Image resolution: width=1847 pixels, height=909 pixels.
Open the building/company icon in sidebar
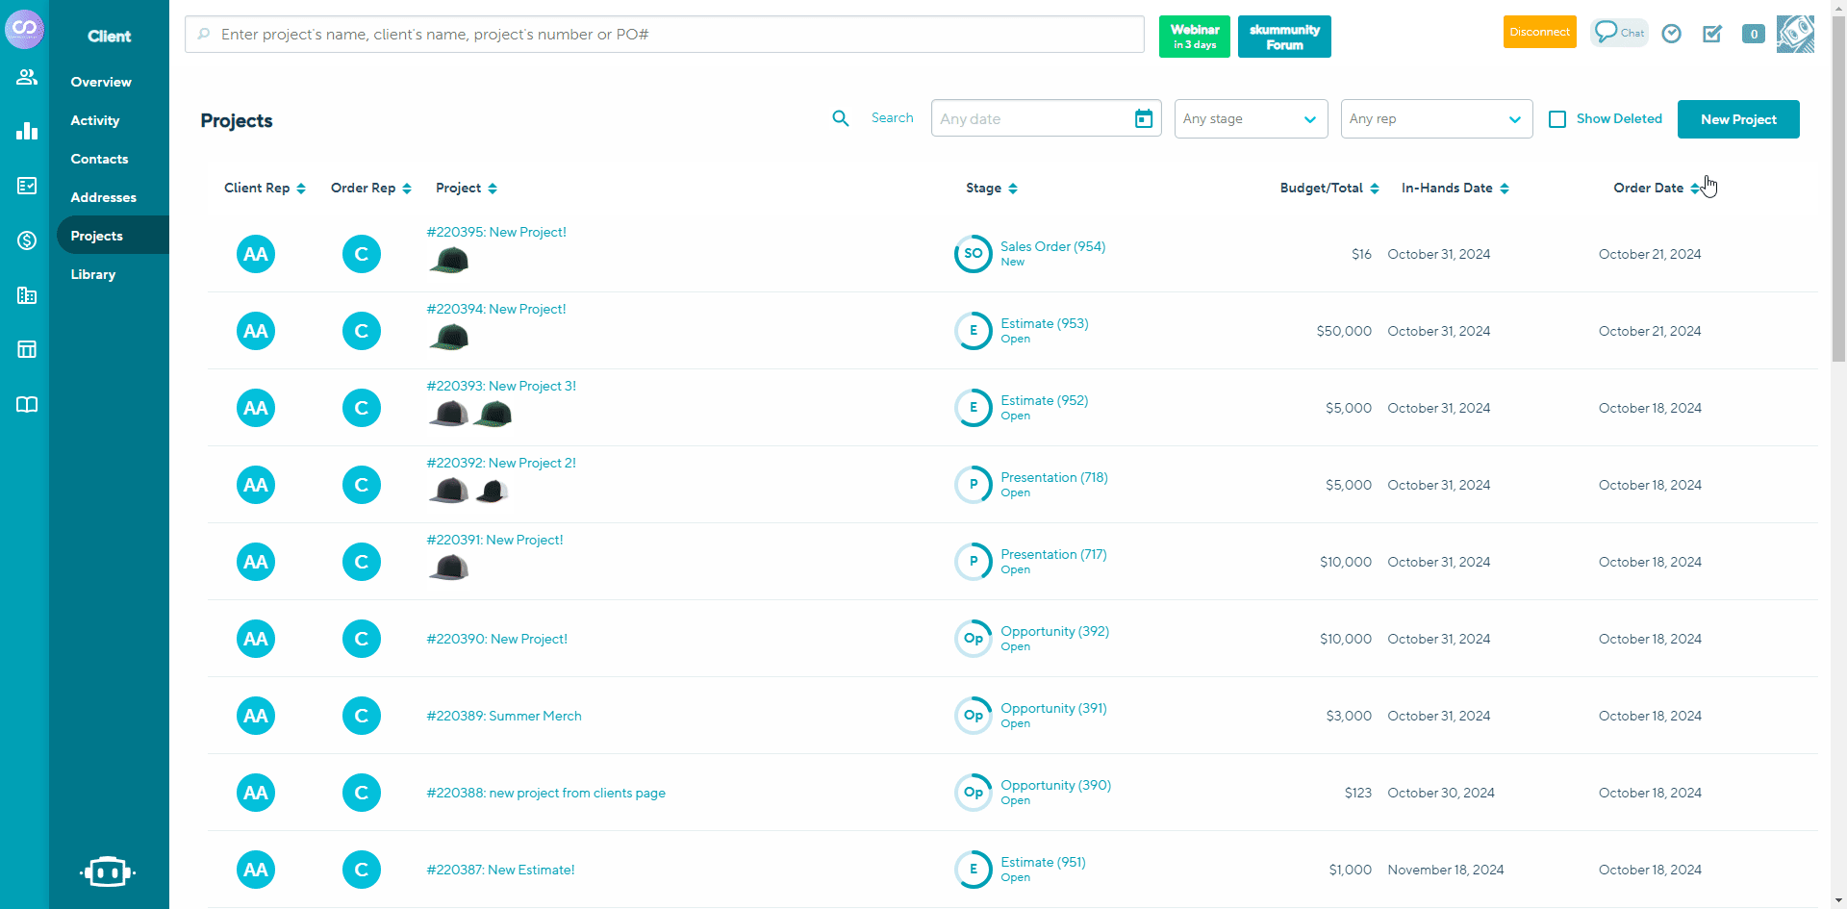(26, 295)
